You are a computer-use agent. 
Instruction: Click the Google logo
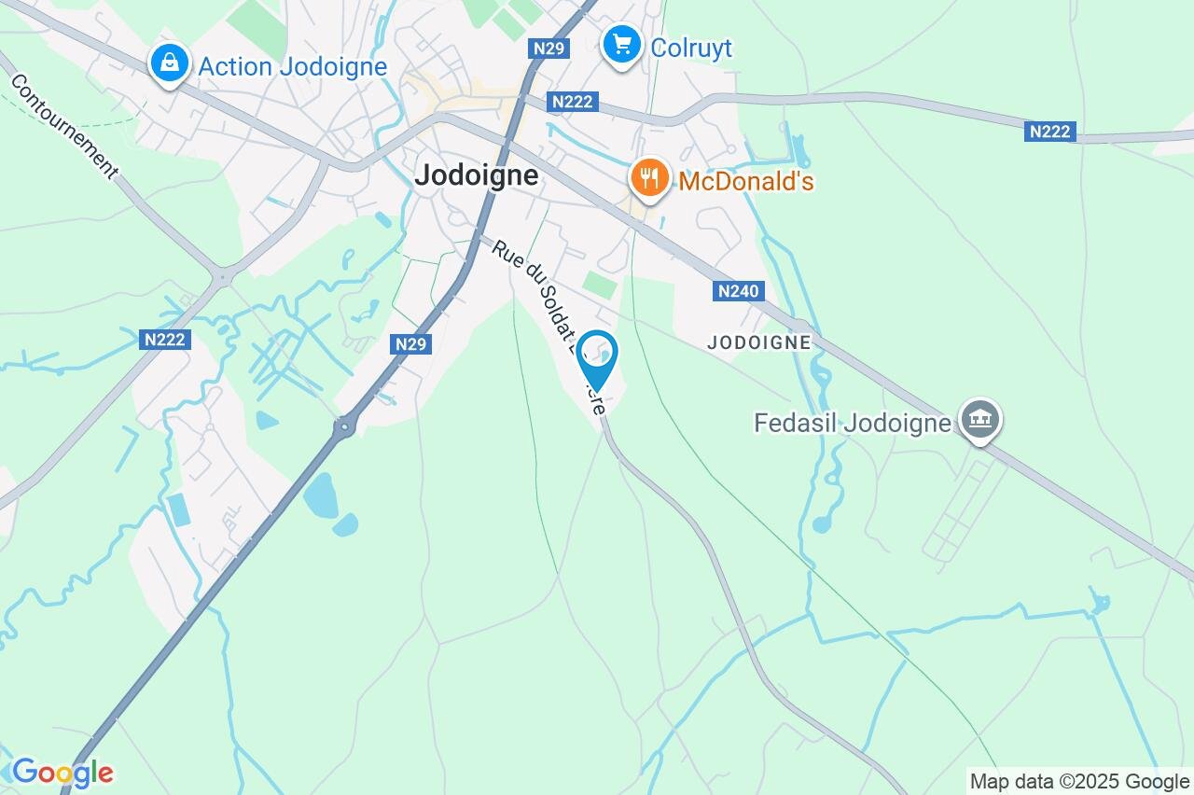click(62, 773)
